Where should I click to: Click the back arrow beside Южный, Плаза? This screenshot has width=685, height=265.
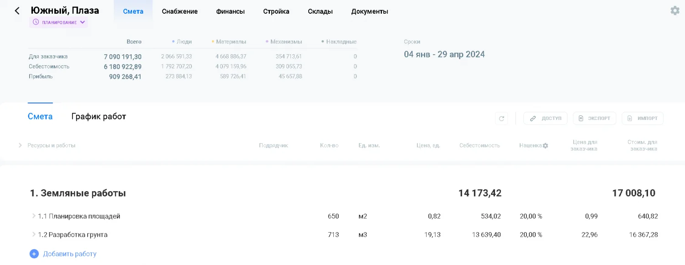pos(17,11)
